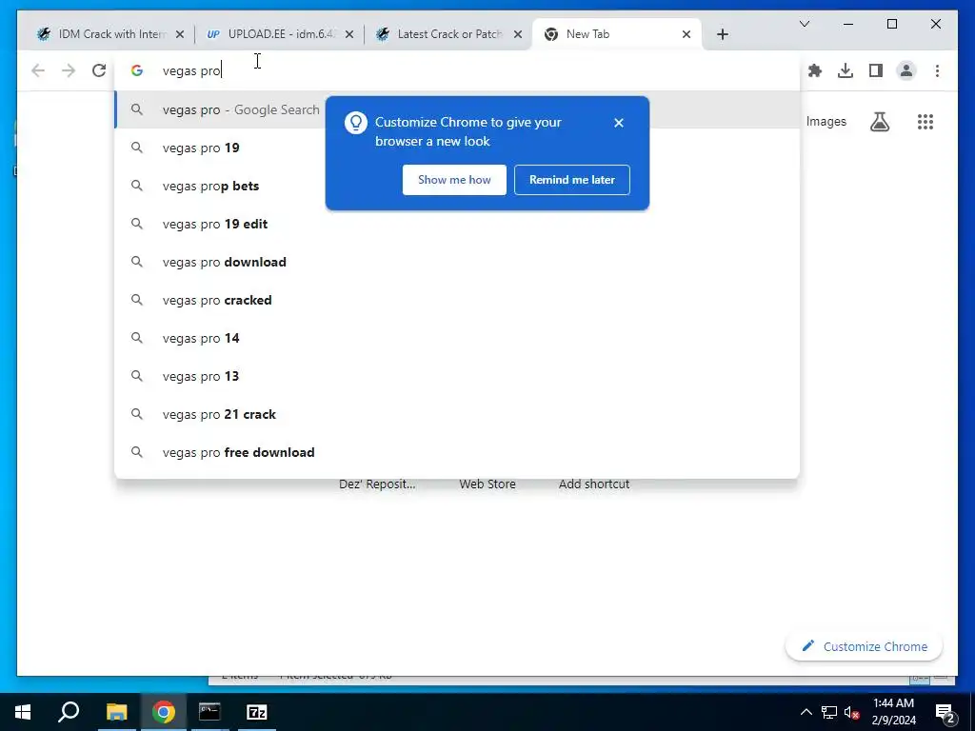The width and height of the screenshot is (975, 731).
Task: Click the Customize Chrome pencil button
Action: [x=864, y=646]
